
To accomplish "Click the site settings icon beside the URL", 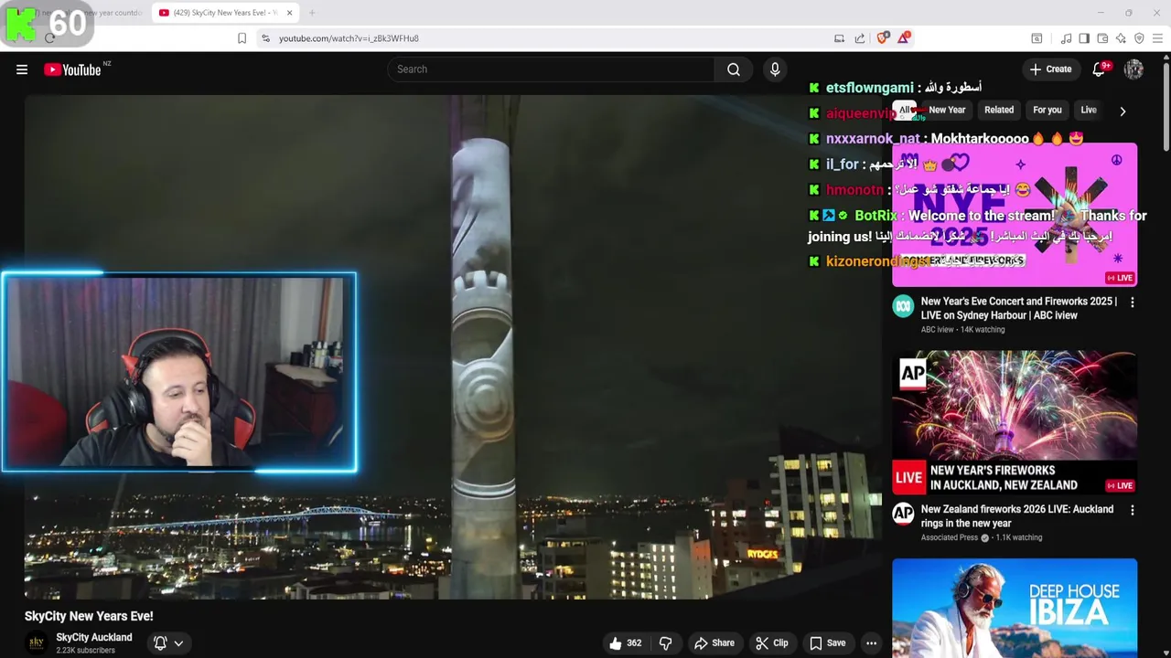I will (x=265, y=38).
